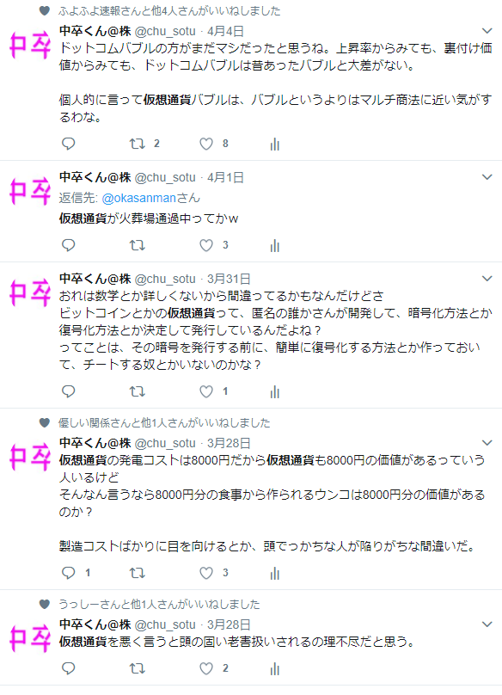Like the April 1 tweet with 3 likes
This screenshot has height=695, width=502.
206,245
